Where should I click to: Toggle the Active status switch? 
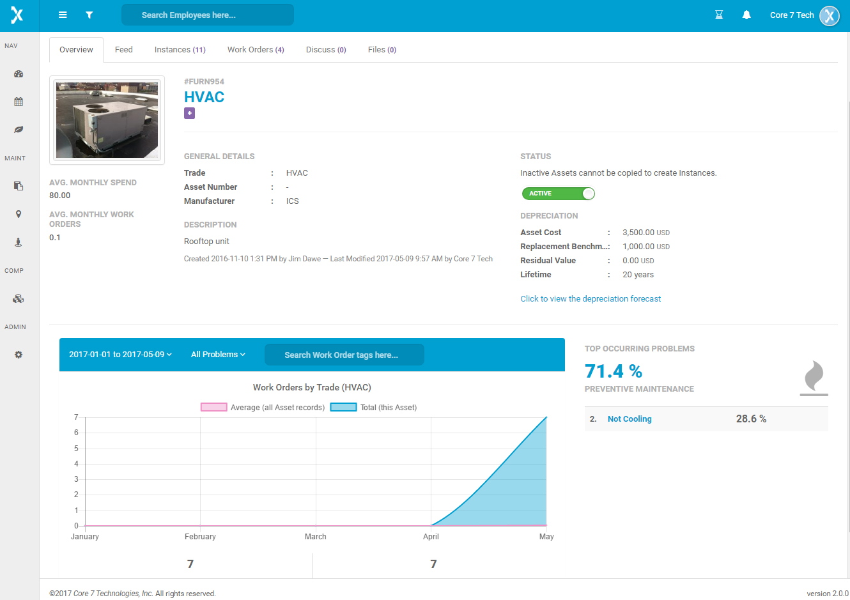click(558, 194)
